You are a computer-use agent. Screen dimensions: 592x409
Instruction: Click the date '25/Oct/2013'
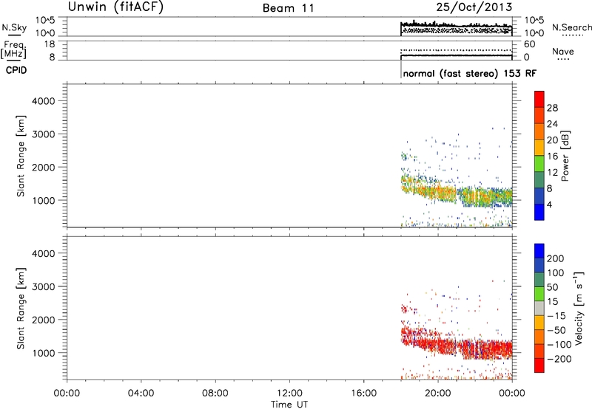point(474,7)
